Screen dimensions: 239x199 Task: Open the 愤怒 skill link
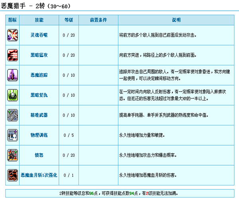(x=39, y=155)
